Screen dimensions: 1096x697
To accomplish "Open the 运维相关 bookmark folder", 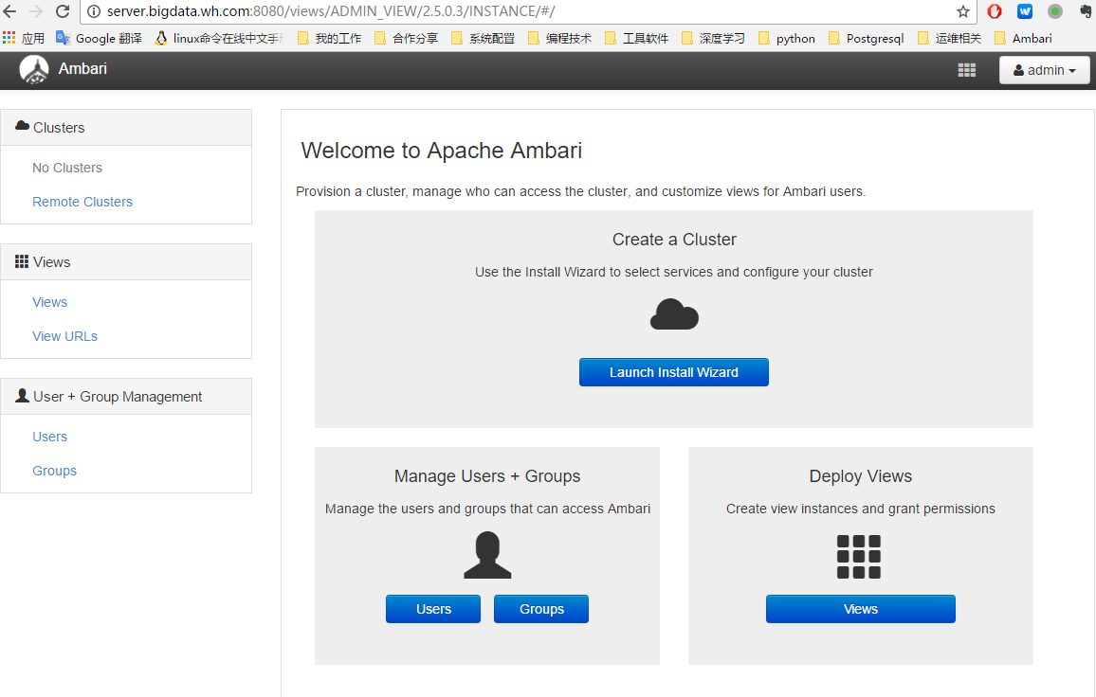I will click(950, 38).
